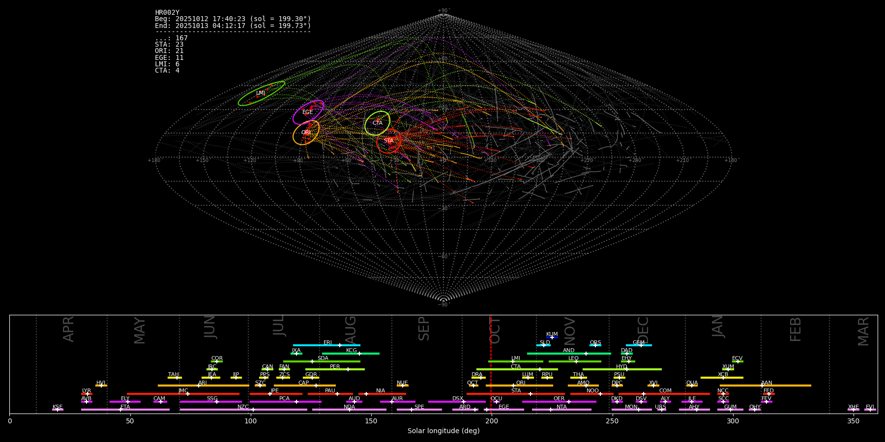Click the EVI shower marker in timeline
The width and height of the screenshot is (885, 442).
pyautogui.click(x=870, y=410)
